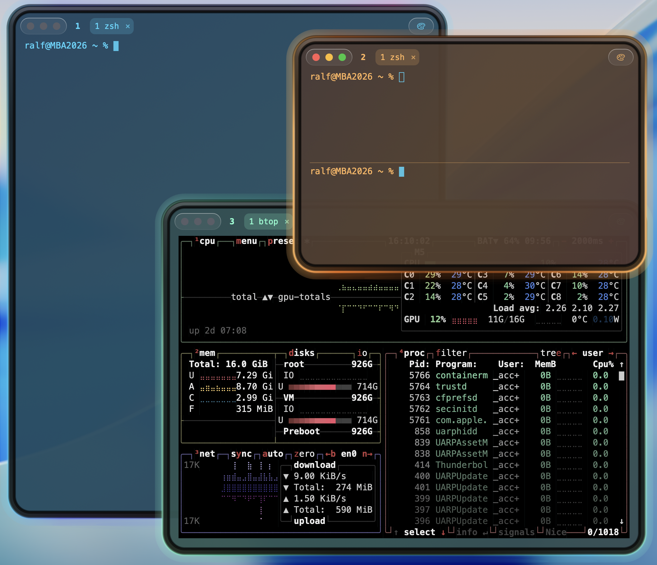Select process 5766 containerm row

509,376
